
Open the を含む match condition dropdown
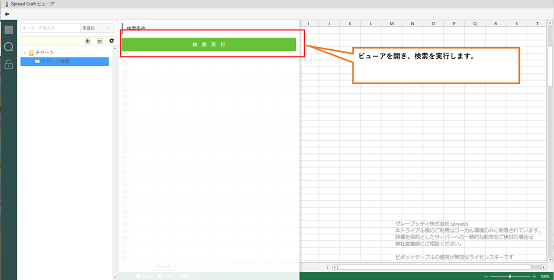[x=97, y=28]
